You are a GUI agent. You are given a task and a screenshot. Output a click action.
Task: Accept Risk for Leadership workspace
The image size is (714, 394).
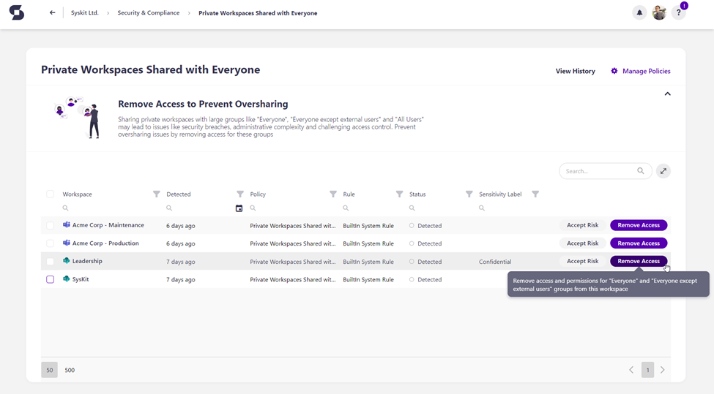click(582, 261)
